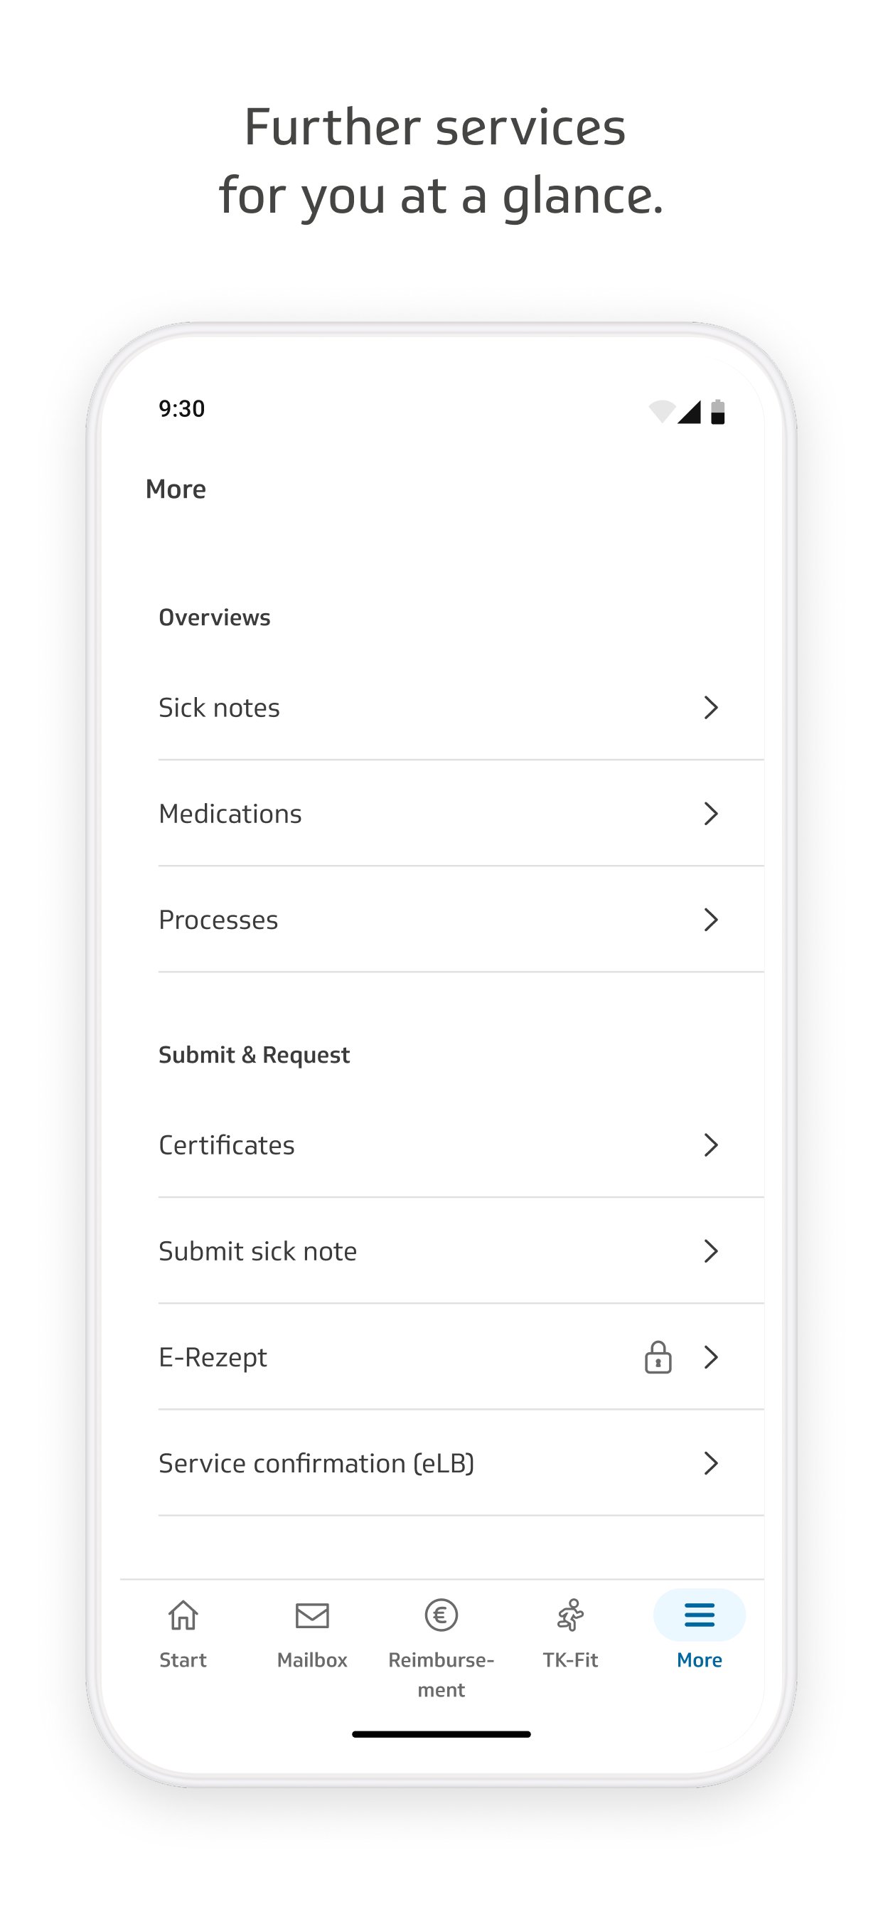Tap the Start home icon

(183, 1615)
